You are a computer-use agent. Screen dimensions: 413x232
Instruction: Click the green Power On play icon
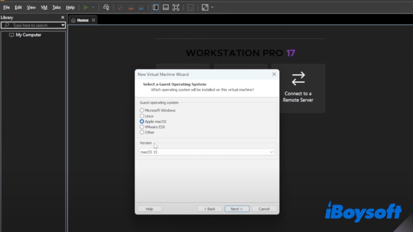(x=86, y=7)
